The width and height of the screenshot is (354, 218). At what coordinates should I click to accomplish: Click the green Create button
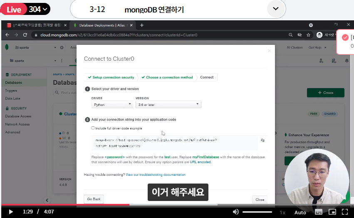coord(326,93)
